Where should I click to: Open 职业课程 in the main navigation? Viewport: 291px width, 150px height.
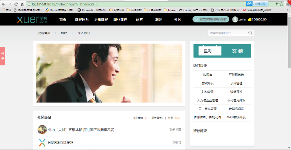click(x=120, y=20)
